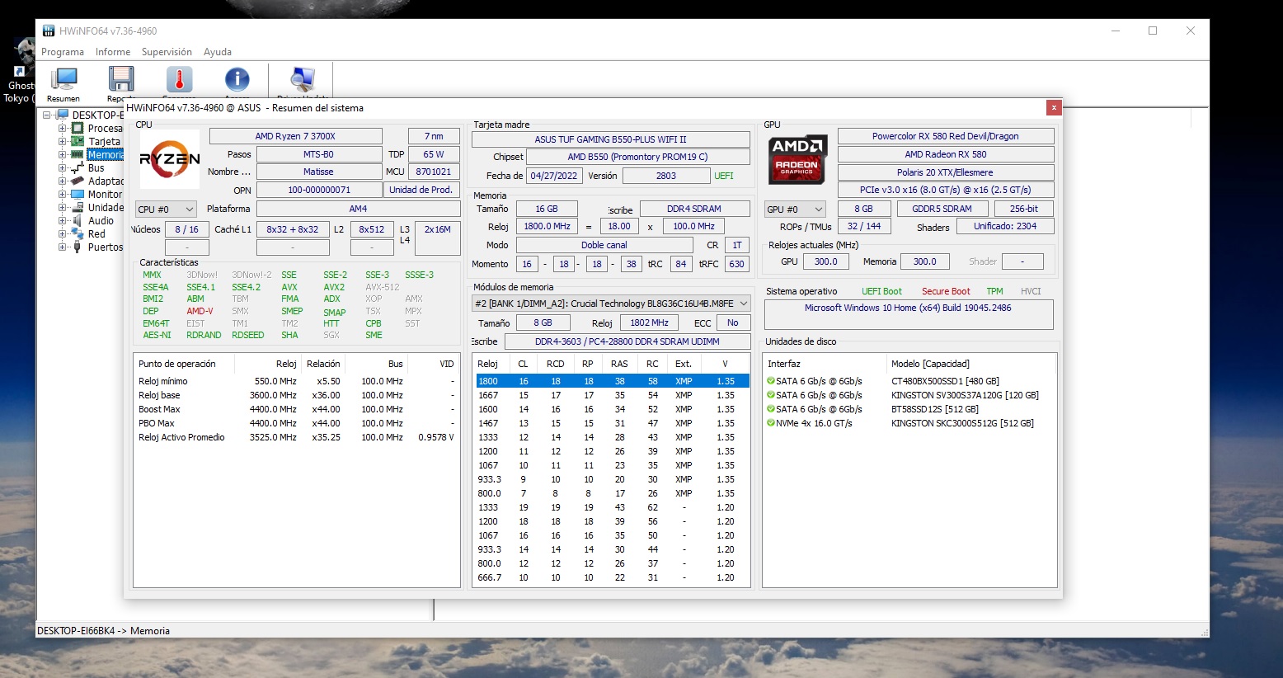Expand the Bus tree node
This screenshot has height=678, width=1283.
pos(62,167)
